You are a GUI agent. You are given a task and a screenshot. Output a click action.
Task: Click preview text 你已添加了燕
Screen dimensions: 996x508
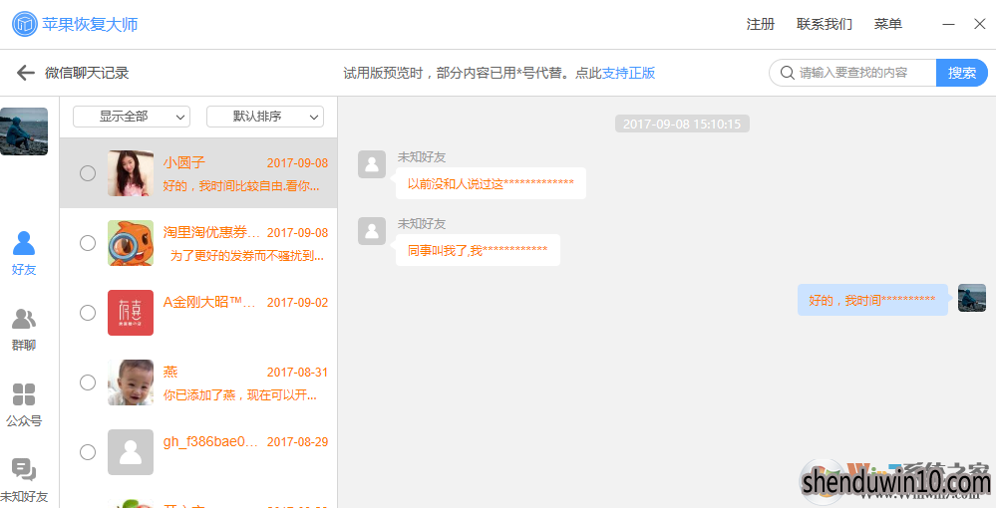tap(240, 395)
